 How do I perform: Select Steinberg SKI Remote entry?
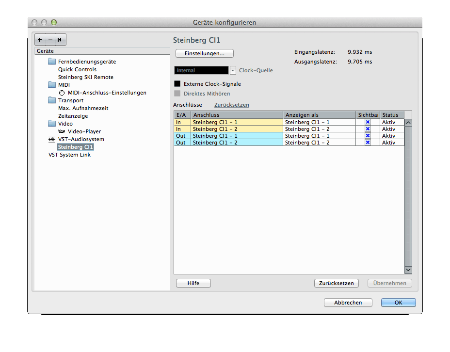coord(85,77)
